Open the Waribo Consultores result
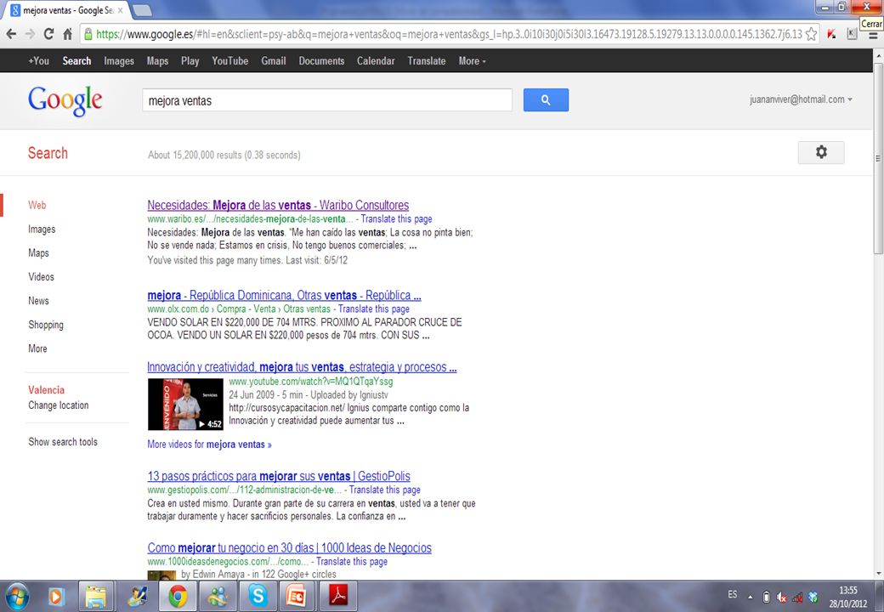 [x=278, y=205]
